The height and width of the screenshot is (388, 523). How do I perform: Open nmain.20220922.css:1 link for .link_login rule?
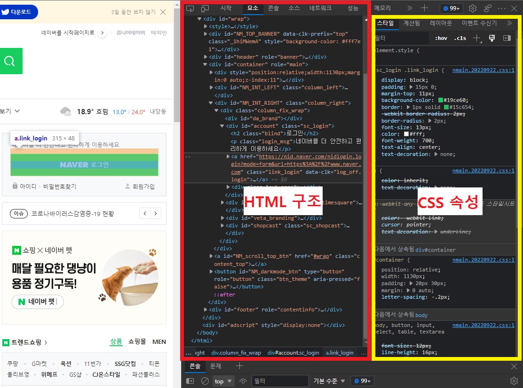pos(483,70)
